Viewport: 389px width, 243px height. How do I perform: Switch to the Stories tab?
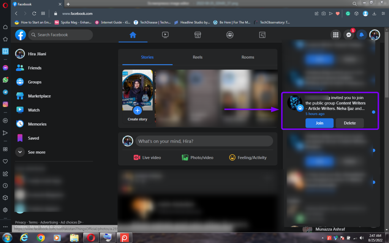(147, 57)
